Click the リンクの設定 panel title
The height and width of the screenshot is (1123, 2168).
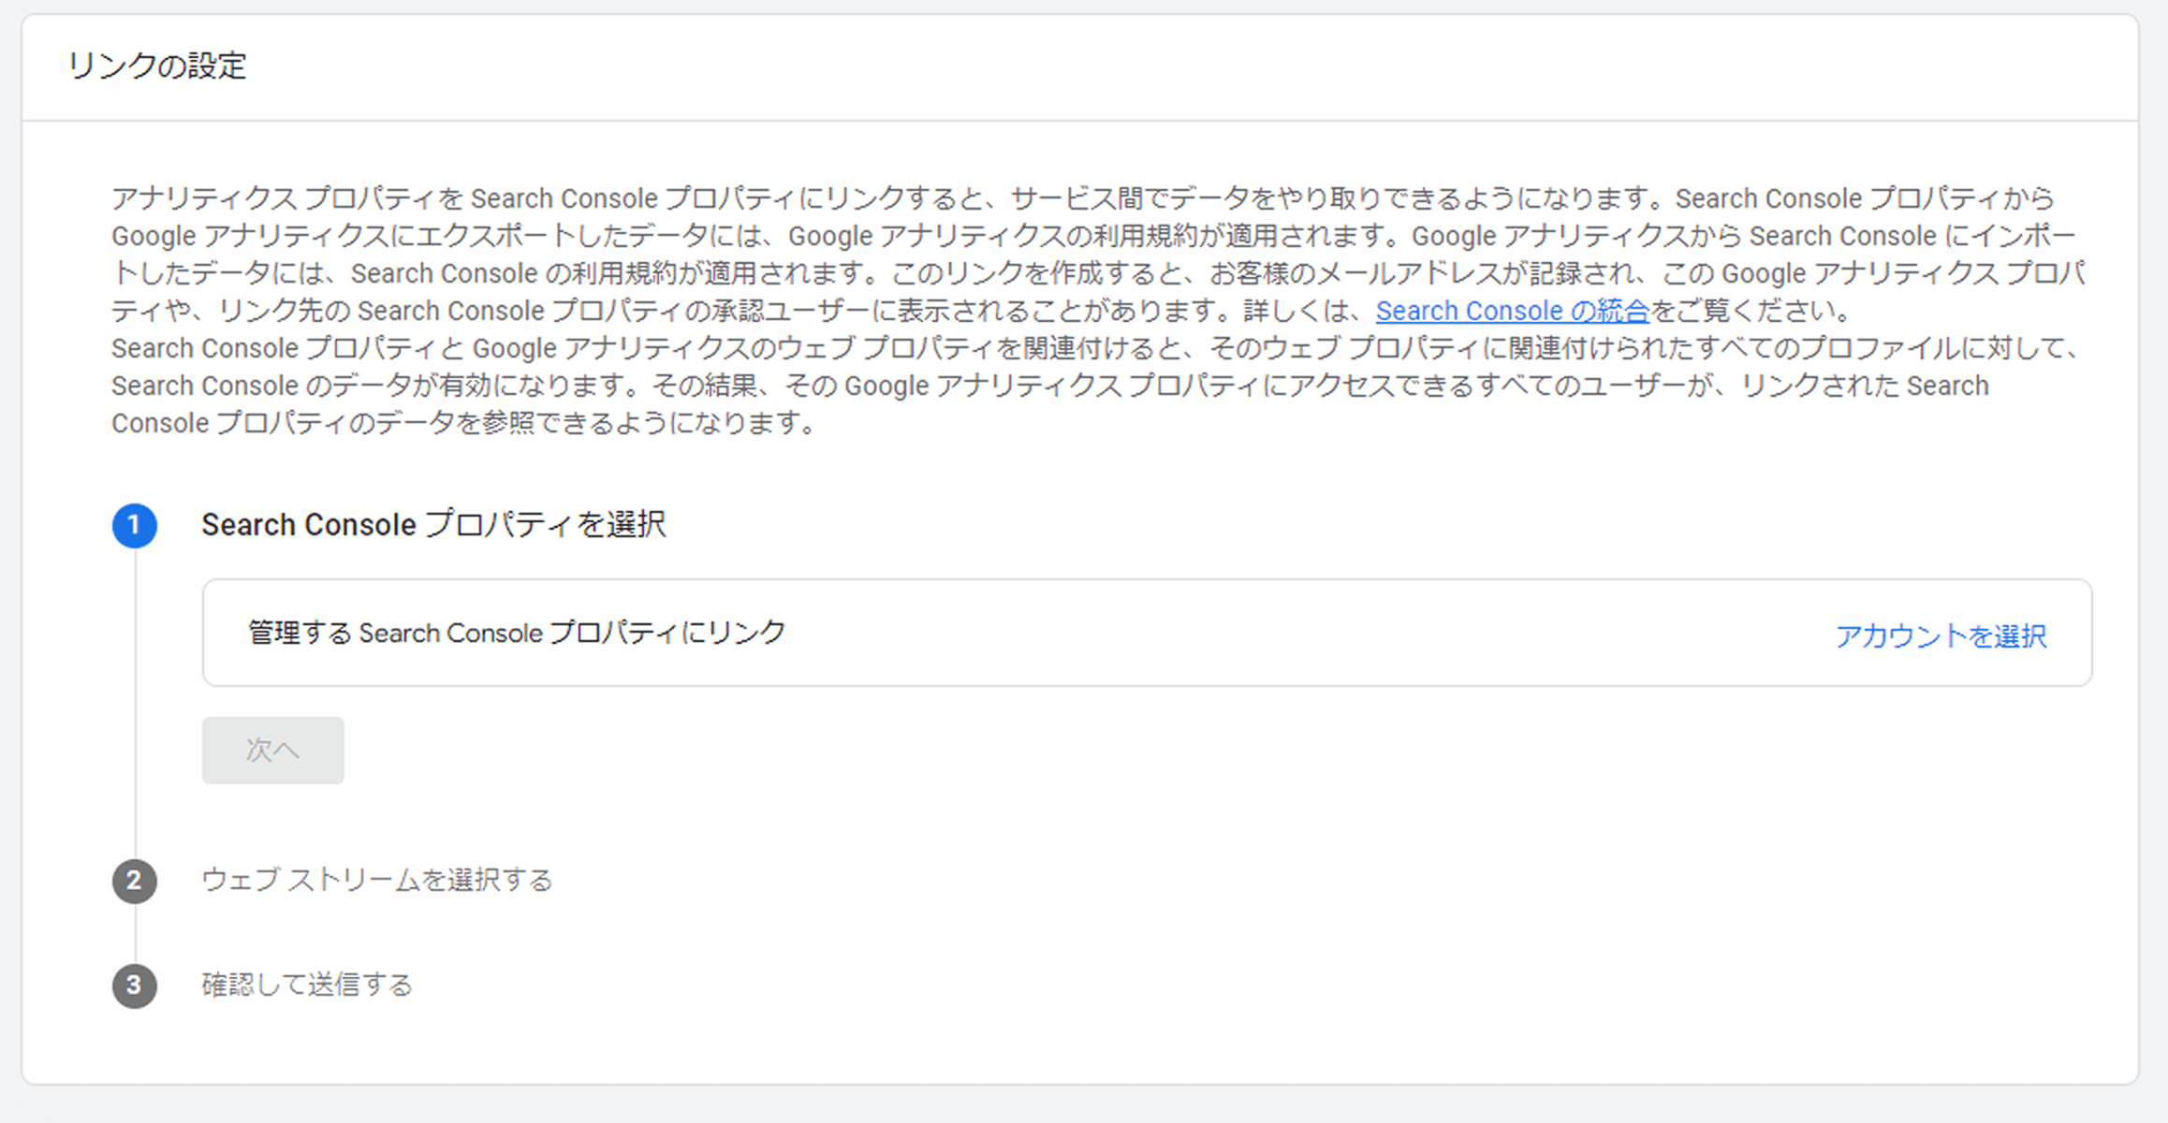tap(156, 66)
